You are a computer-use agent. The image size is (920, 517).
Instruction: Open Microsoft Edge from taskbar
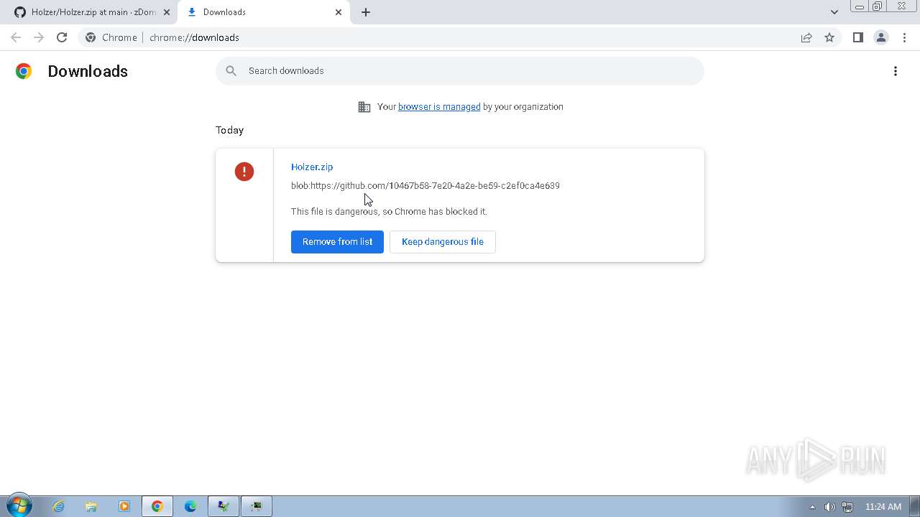pos(190,506)
